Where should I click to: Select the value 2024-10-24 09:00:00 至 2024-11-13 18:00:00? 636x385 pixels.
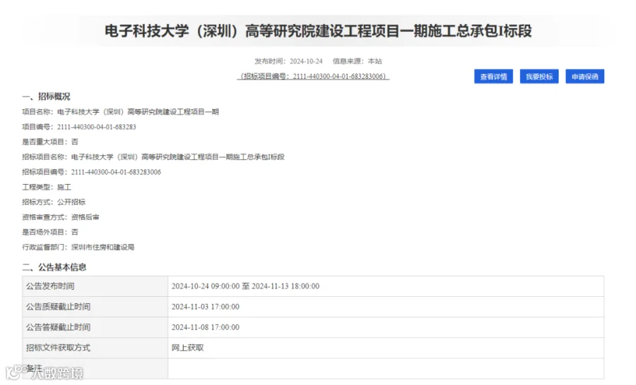(245, 286)
